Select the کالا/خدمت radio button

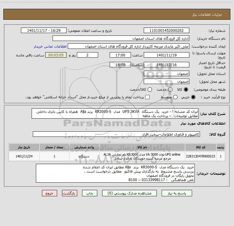tap(150, 89)
